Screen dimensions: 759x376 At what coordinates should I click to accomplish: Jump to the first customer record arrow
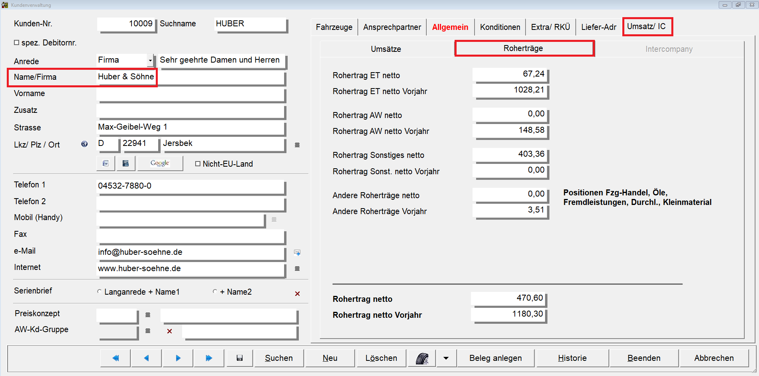click(116, 358)
